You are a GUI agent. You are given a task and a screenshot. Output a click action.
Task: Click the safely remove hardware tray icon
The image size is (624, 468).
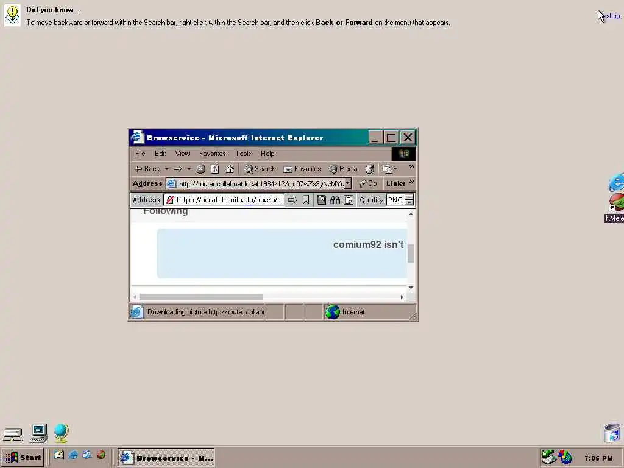point(549,457)
